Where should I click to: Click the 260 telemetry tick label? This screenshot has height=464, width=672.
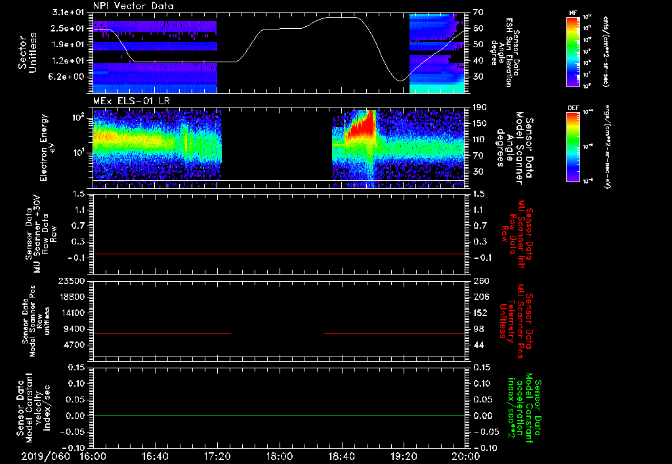tap(480, 280)
